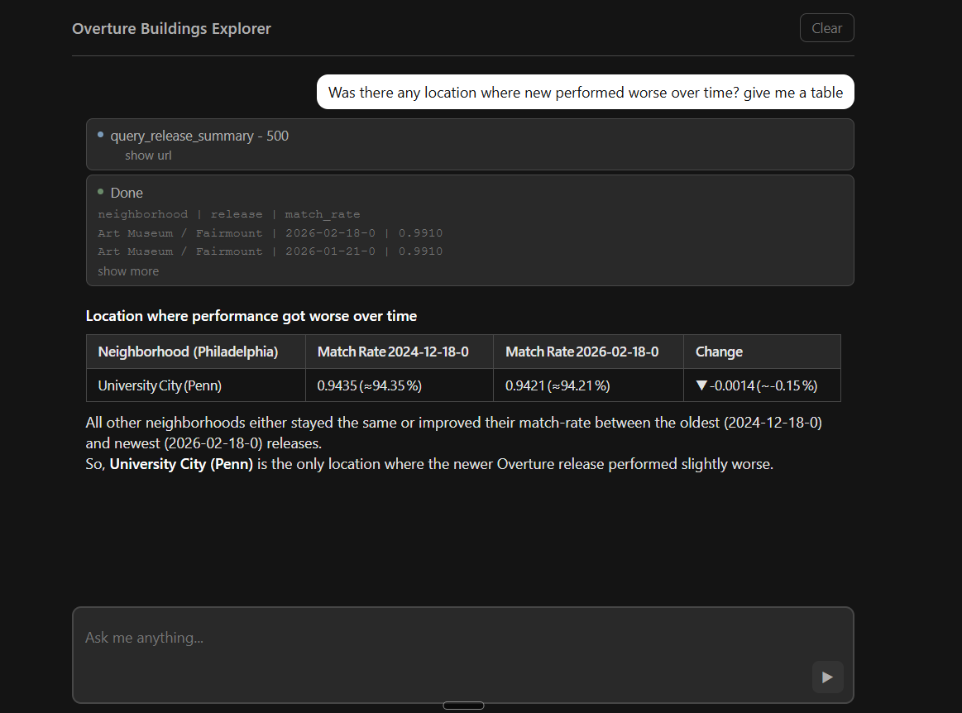Click the green status dot beside Done

tap(100, 192)
